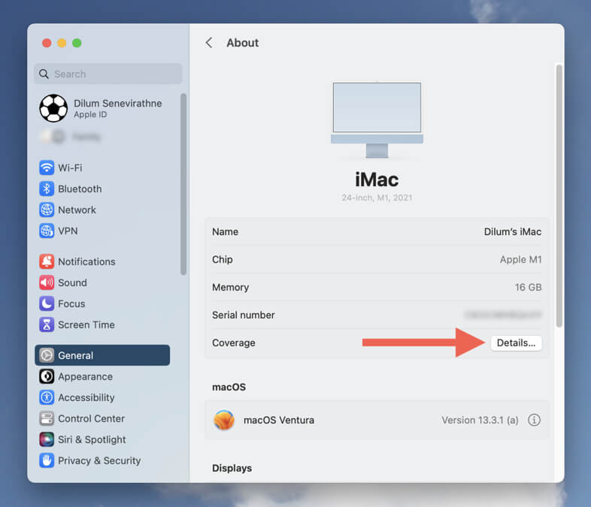The image size is (591, 507).
Task: Click the Search field in sidebar
Action: [108, 74]
